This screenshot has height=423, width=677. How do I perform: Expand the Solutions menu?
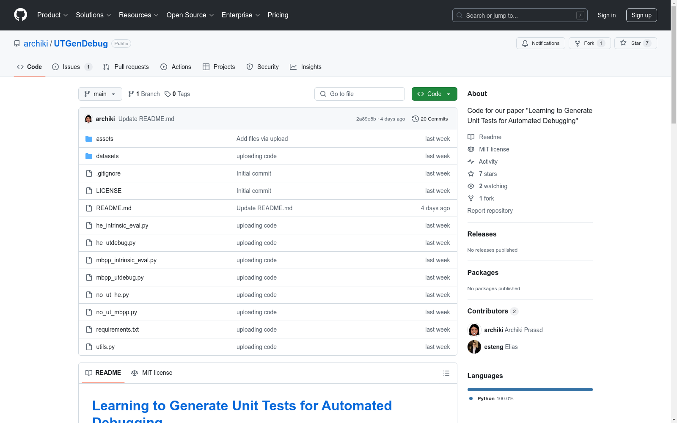point(94,15)
